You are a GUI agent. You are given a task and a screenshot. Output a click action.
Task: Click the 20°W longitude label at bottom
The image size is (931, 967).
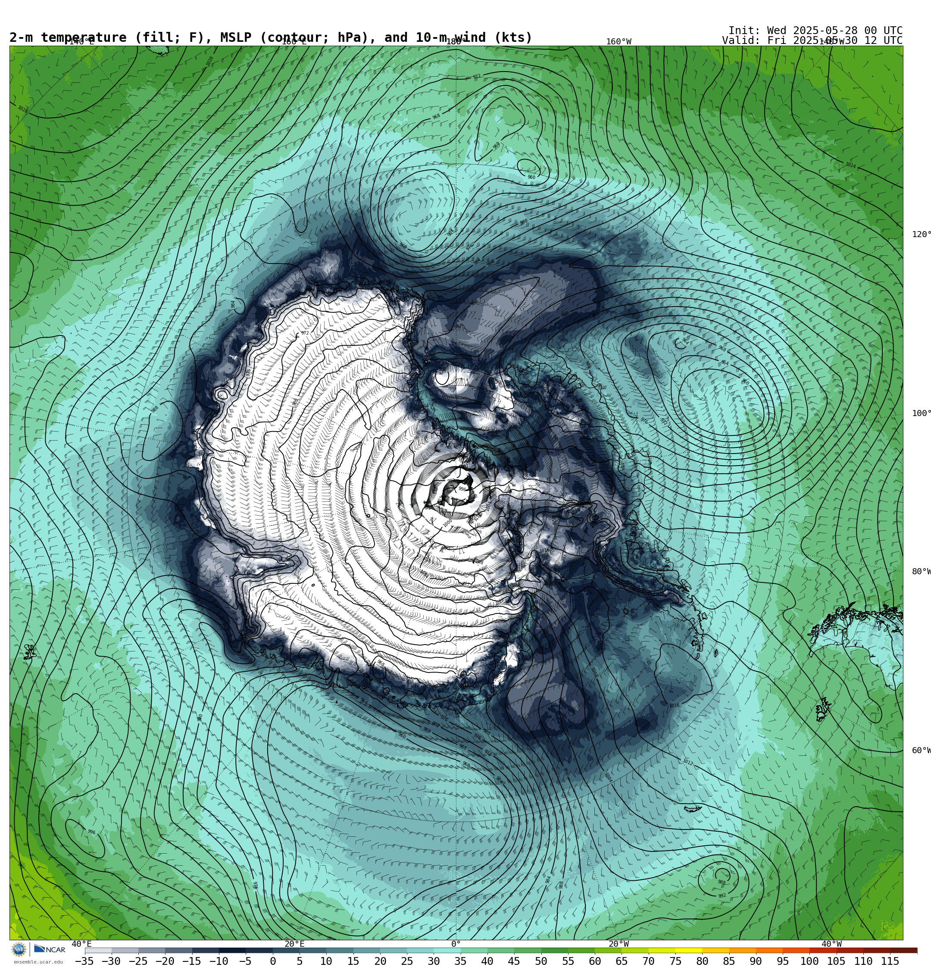pos(619,944)
